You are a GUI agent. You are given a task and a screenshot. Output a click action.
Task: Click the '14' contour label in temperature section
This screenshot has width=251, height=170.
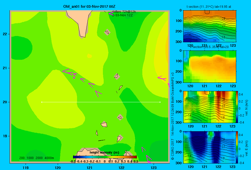189,35
